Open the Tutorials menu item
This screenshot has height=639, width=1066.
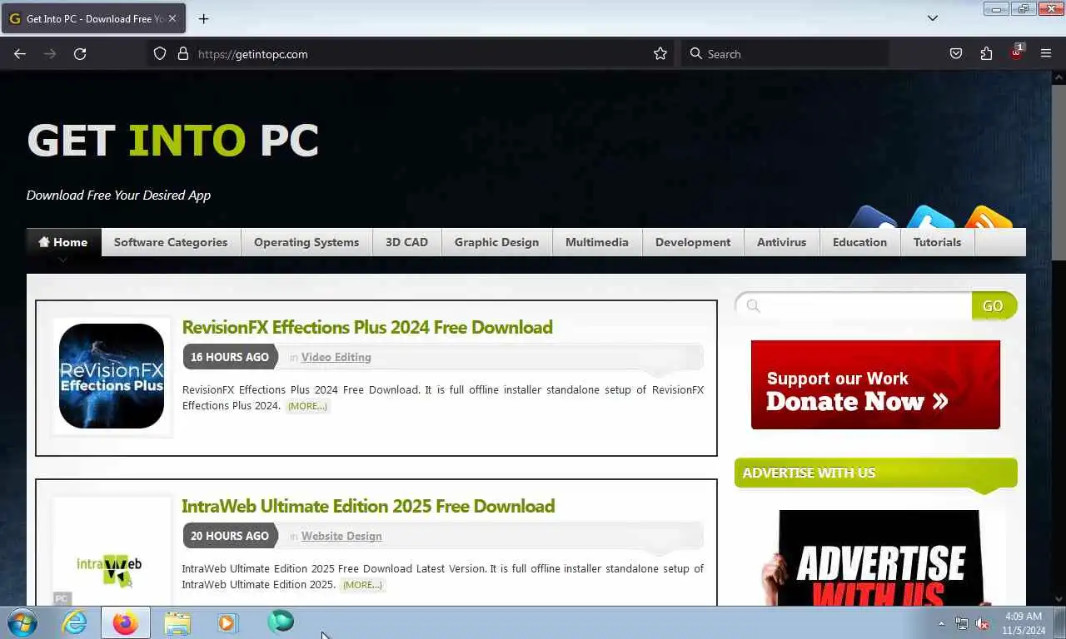(937, 242)
